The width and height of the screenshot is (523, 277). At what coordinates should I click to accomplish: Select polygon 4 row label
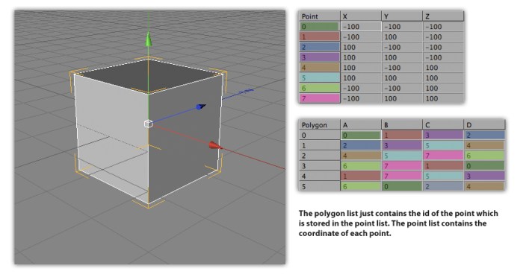(x=320, y=176)
